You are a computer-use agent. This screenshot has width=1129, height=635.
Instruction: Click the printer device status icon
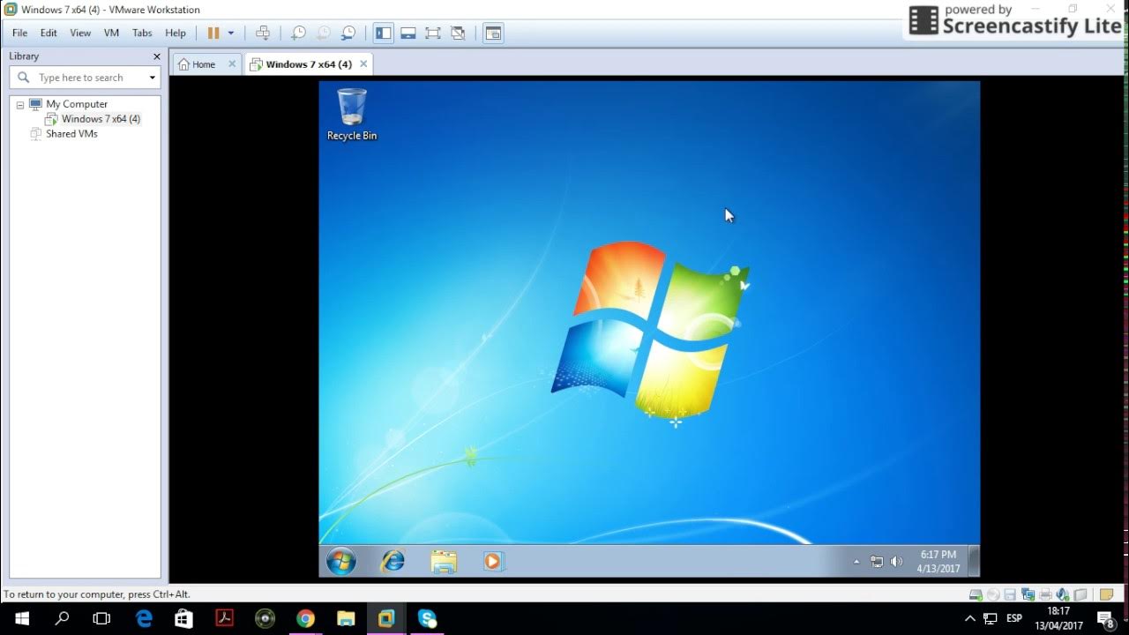click(x=1046, y=594)
